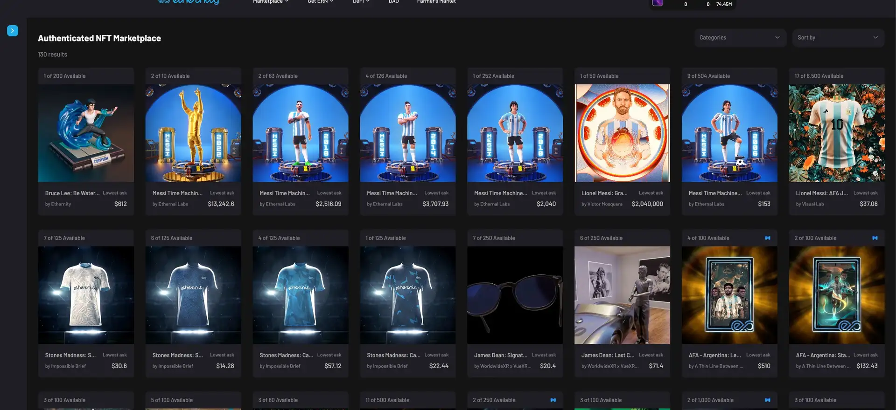Viewport: 896px width, 410px height.
Task: Click the blue badge icon on 2 of 250 Available card
Action: (553, 400)
